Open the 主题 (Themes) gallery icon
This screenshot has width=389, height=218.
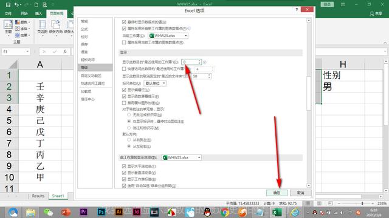(x=8, y=25)
